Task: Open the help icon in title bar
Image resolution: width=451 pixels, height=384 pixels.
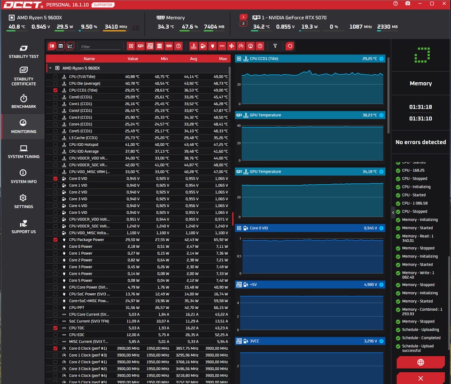Action: pyautogui.click(x=396, y=3)
